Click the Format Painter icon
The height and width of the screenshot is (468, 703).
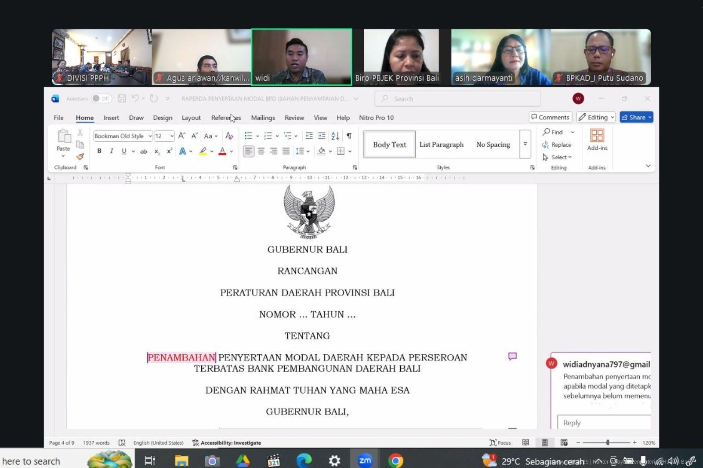click(80, 157)
